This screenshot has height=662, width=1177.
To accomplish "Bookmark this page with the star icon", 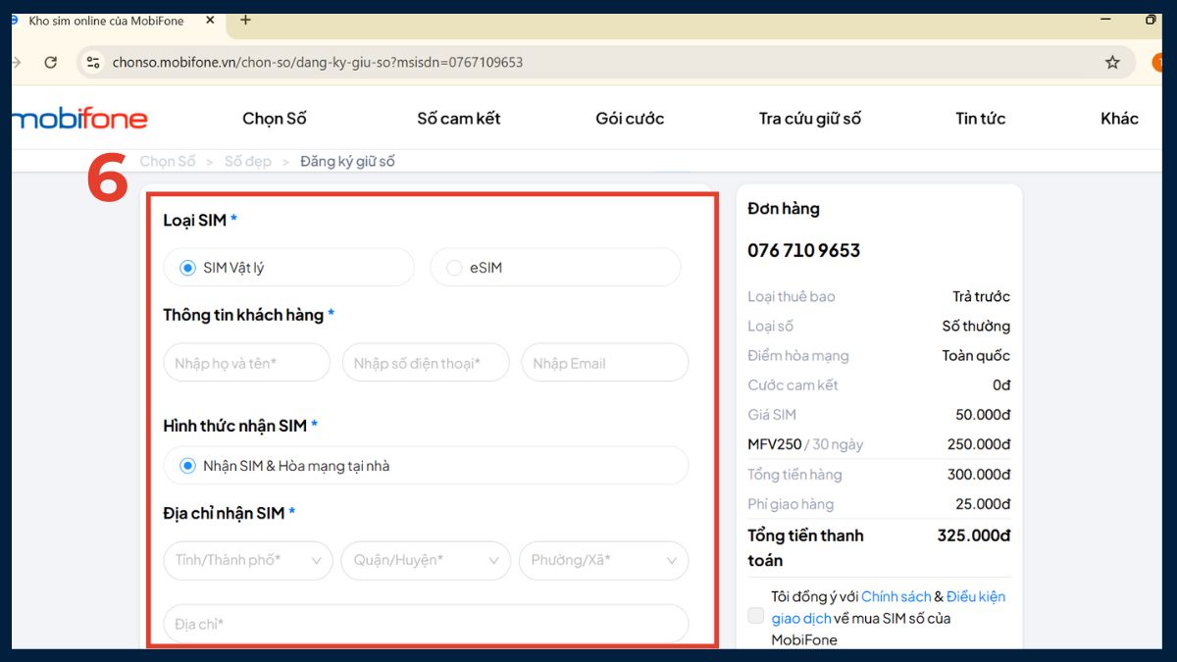I will [1112, 62].
